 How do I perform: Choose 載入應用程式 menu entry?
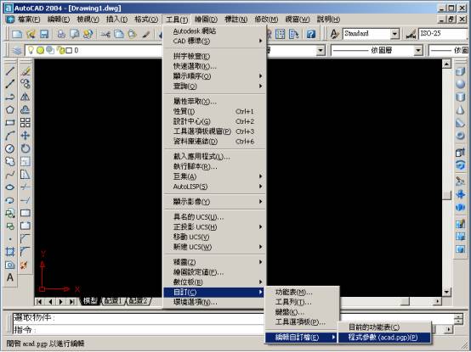coord(214,156)
